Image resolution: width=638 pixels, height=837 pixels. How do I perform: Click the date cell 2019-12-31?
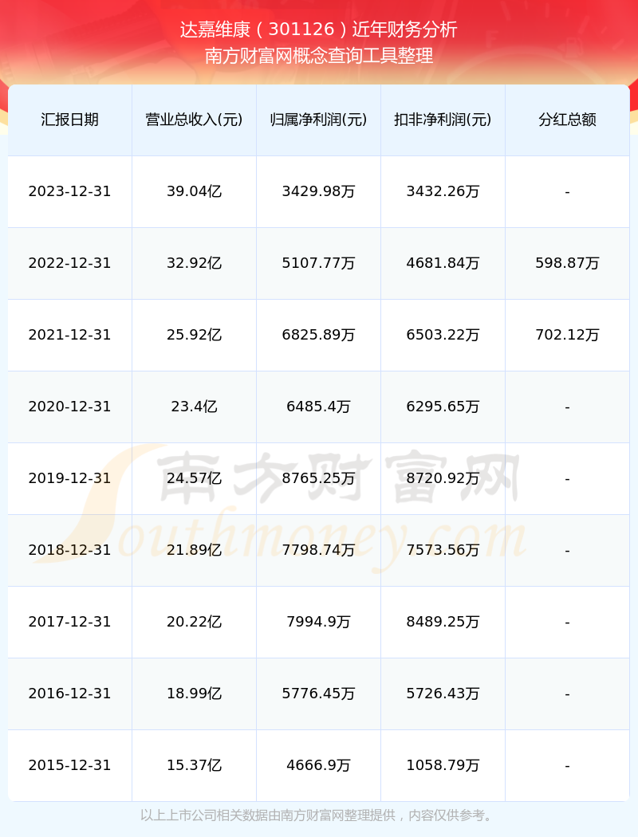click(x=70, y=478)
